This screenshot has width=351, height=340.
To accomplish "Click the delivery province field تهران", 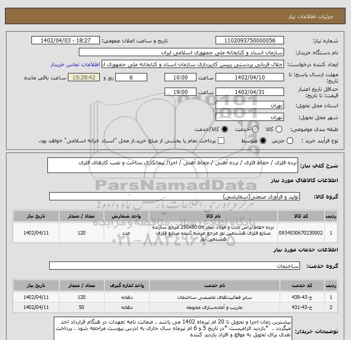I will 250,105.
